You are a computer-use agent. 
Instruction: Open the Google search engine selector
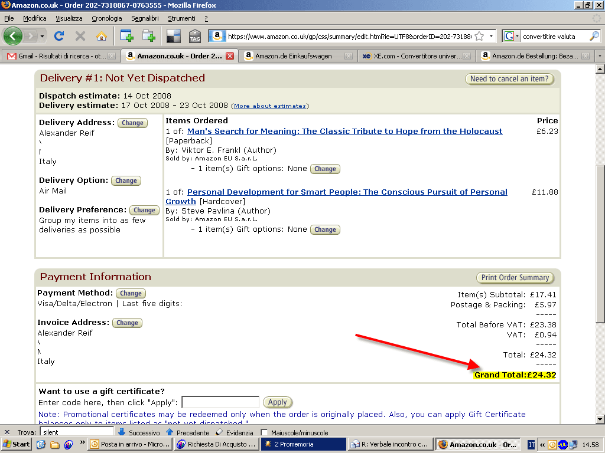[x=511, y=36]
